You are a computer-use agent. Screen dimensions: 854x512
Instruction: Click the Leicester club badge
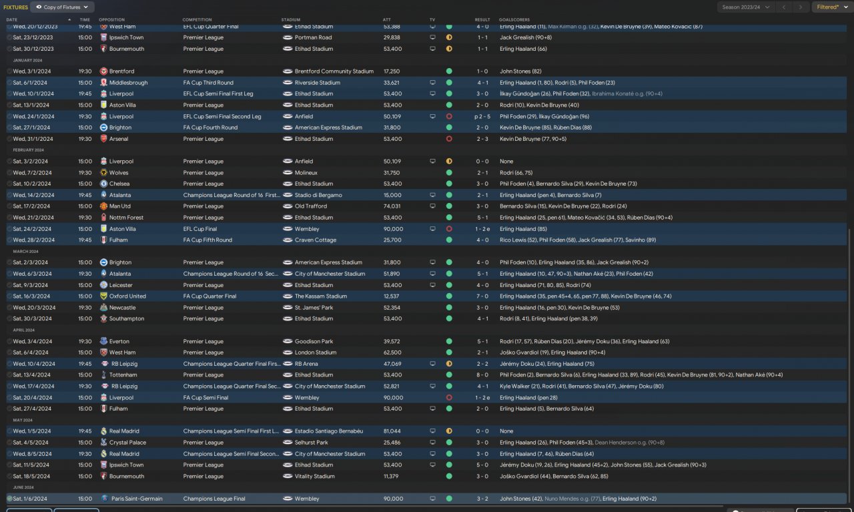pos(103,285)
